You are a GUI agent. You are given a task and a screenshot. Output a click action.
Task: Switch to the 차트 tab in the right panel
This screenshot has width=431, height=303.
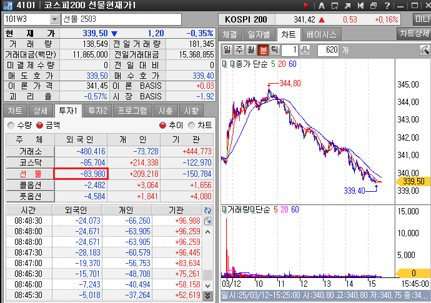(x=288, y=34)
